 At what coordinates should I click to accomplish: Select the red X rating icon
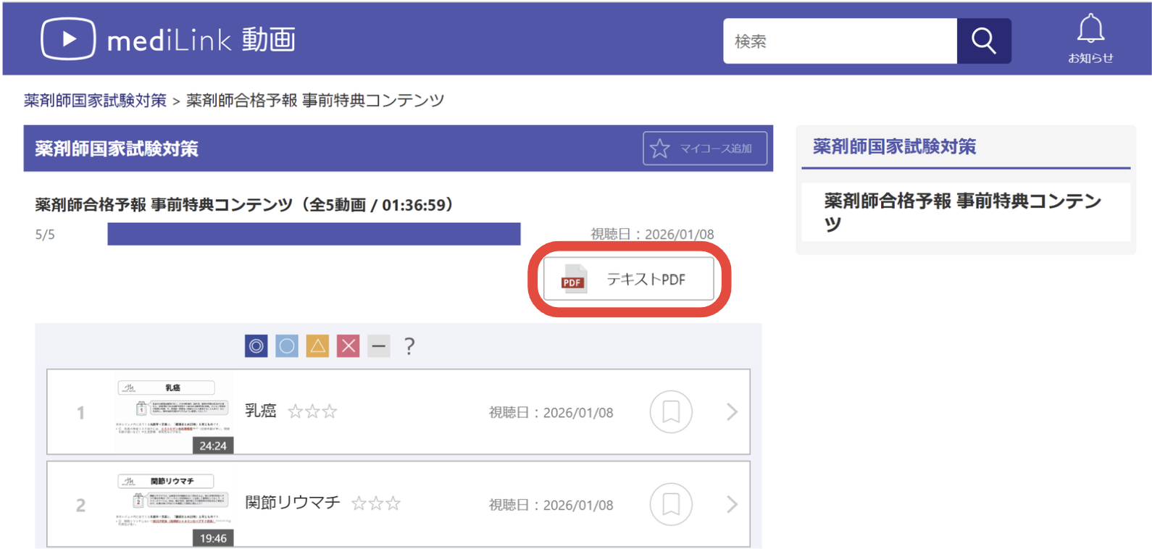pyautogui.click(x=348, y=346)
